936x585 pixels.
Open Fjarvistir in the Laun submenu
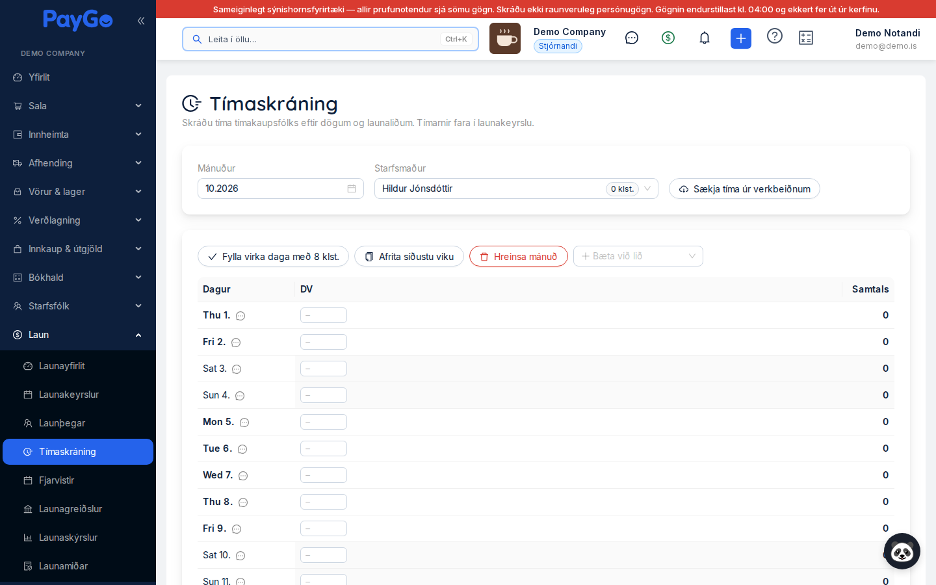(x=78, y=480)
